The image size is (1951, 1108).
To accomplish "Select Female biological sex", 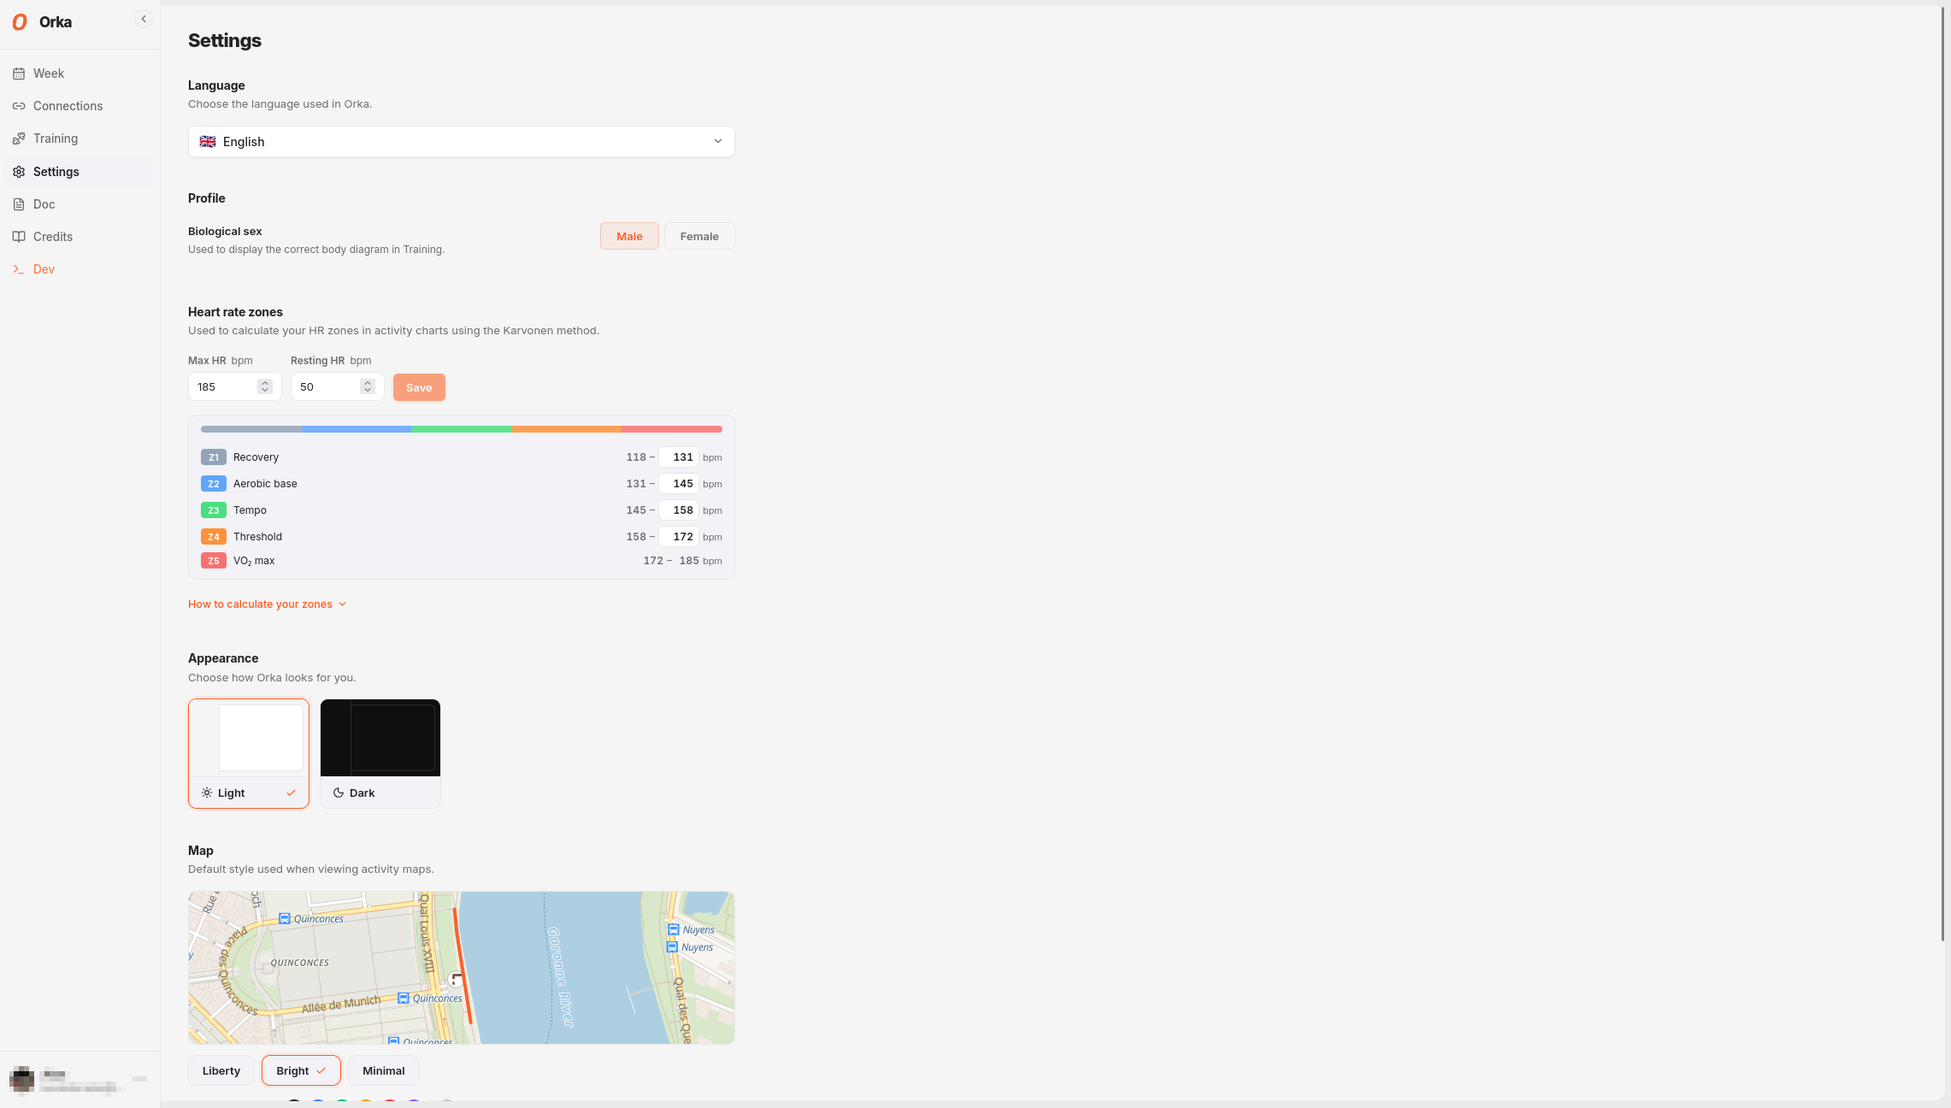I will pos(699,237).
